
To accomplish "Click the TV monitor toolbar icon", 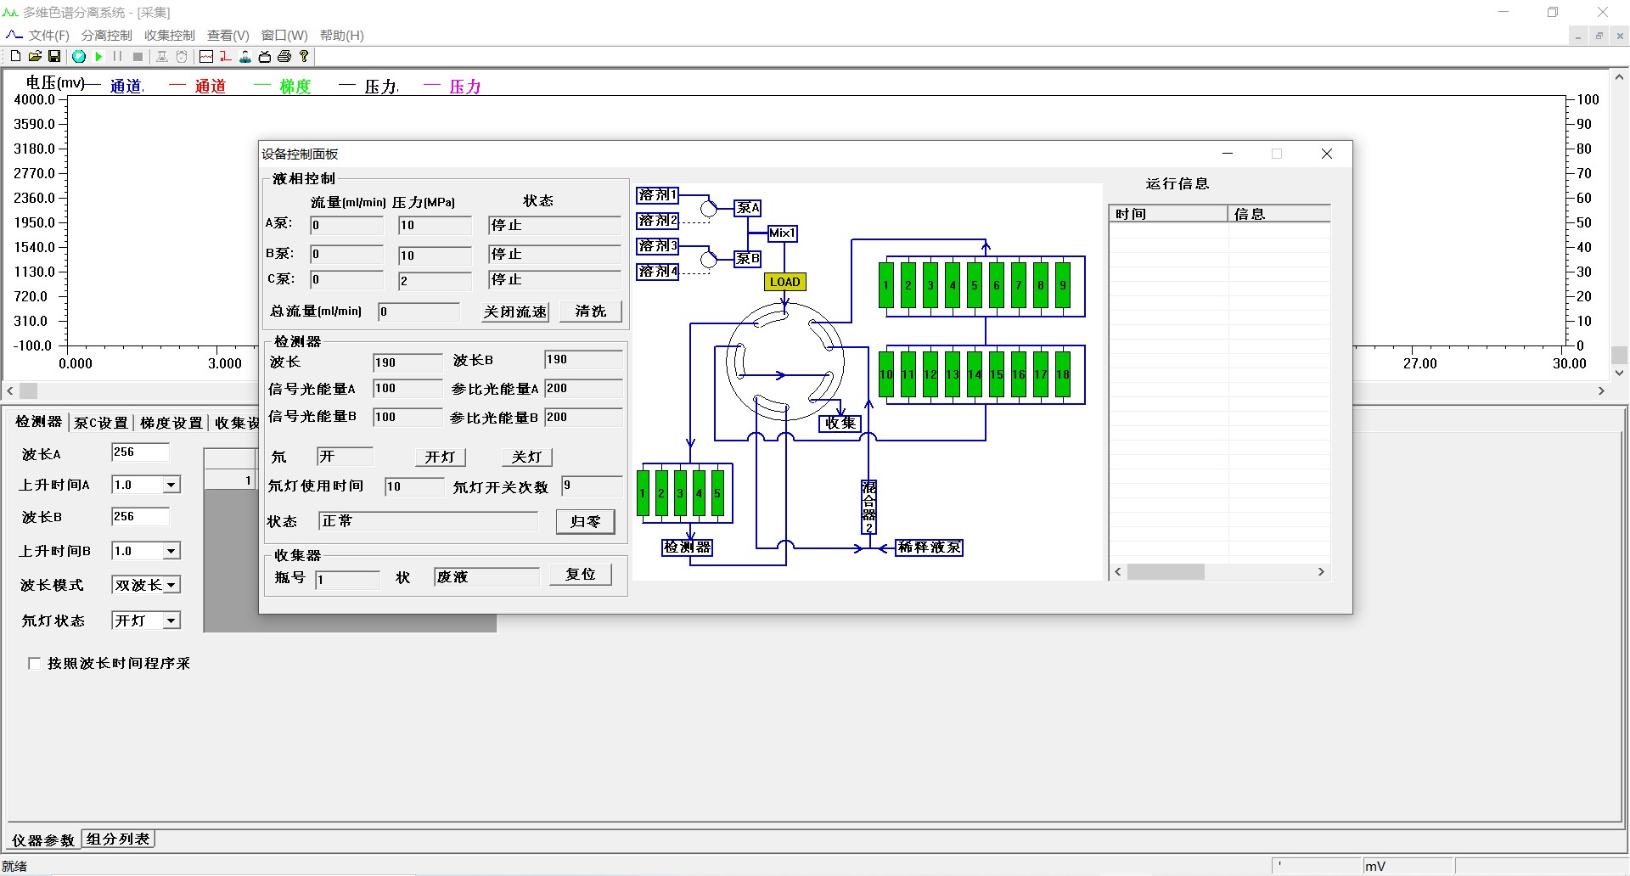I will point(265,56).
